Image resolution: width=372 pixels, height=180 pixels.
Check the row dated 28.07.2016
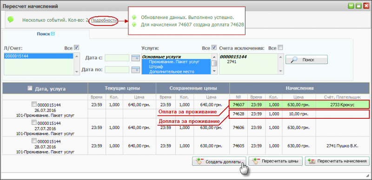click(x=34, y=141)
